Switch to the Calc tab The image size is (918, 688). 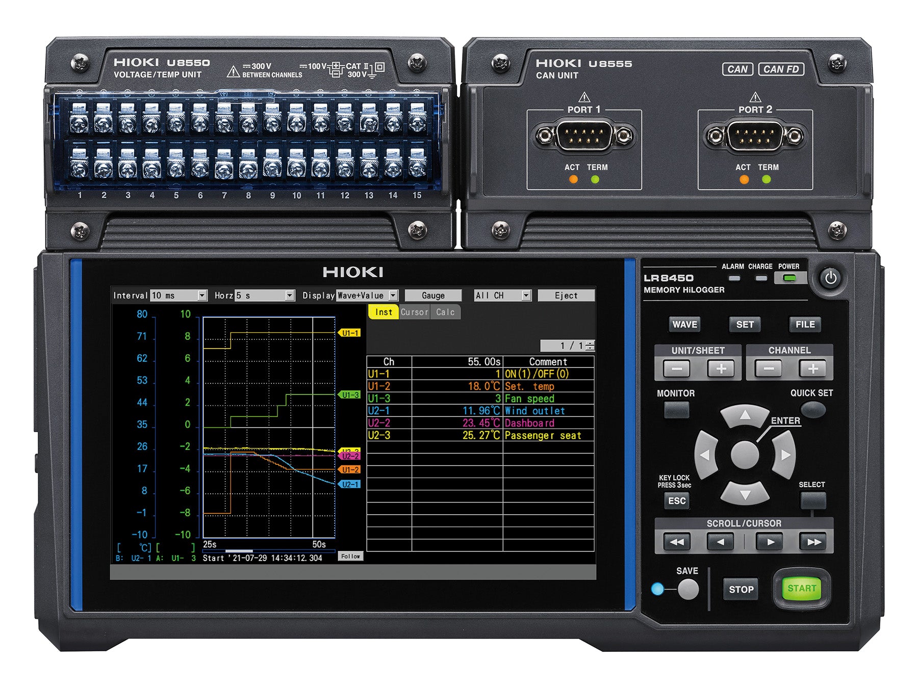[x=446, y=312]
